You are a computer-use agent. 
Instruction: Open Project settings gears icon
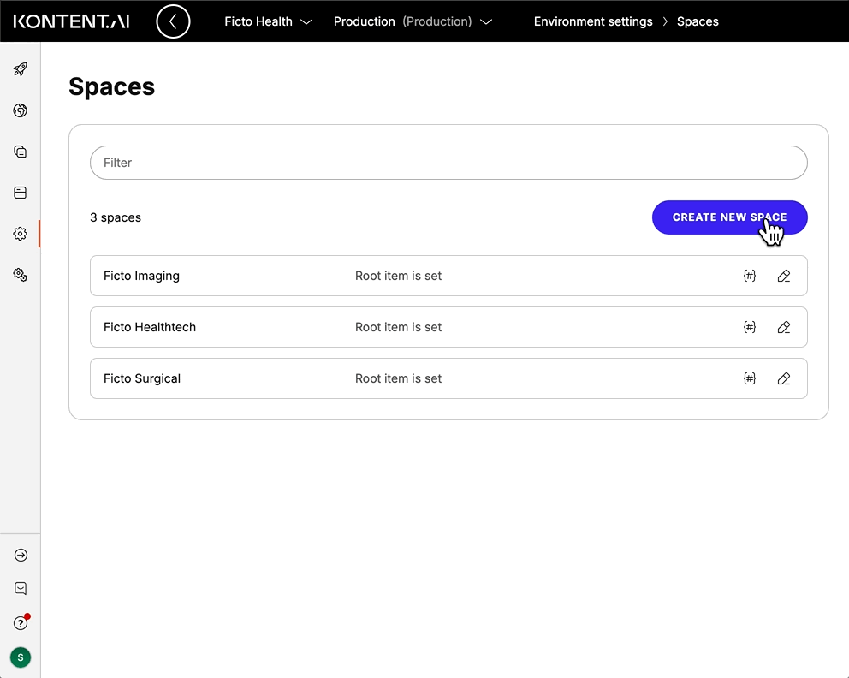[x=21, y=275]
